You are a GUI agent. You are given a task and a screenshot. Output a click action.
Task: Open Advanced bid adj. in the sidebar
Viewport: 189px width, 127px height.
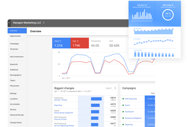17,115
